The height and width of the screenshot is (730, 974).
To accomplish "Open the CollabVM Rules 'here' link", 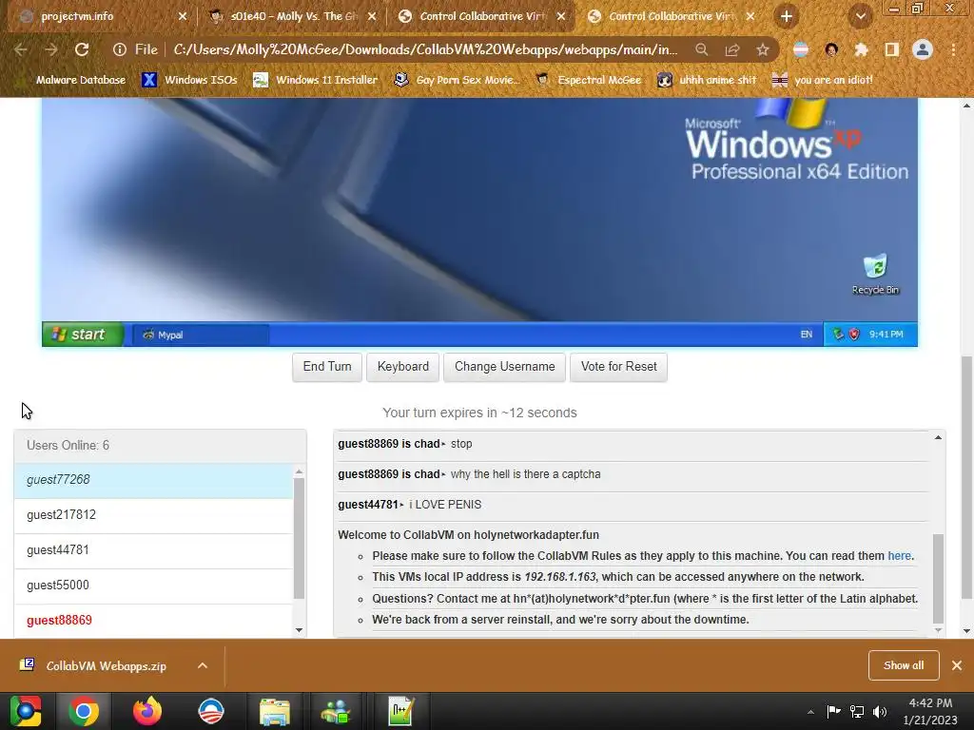I will click(900, 555).
